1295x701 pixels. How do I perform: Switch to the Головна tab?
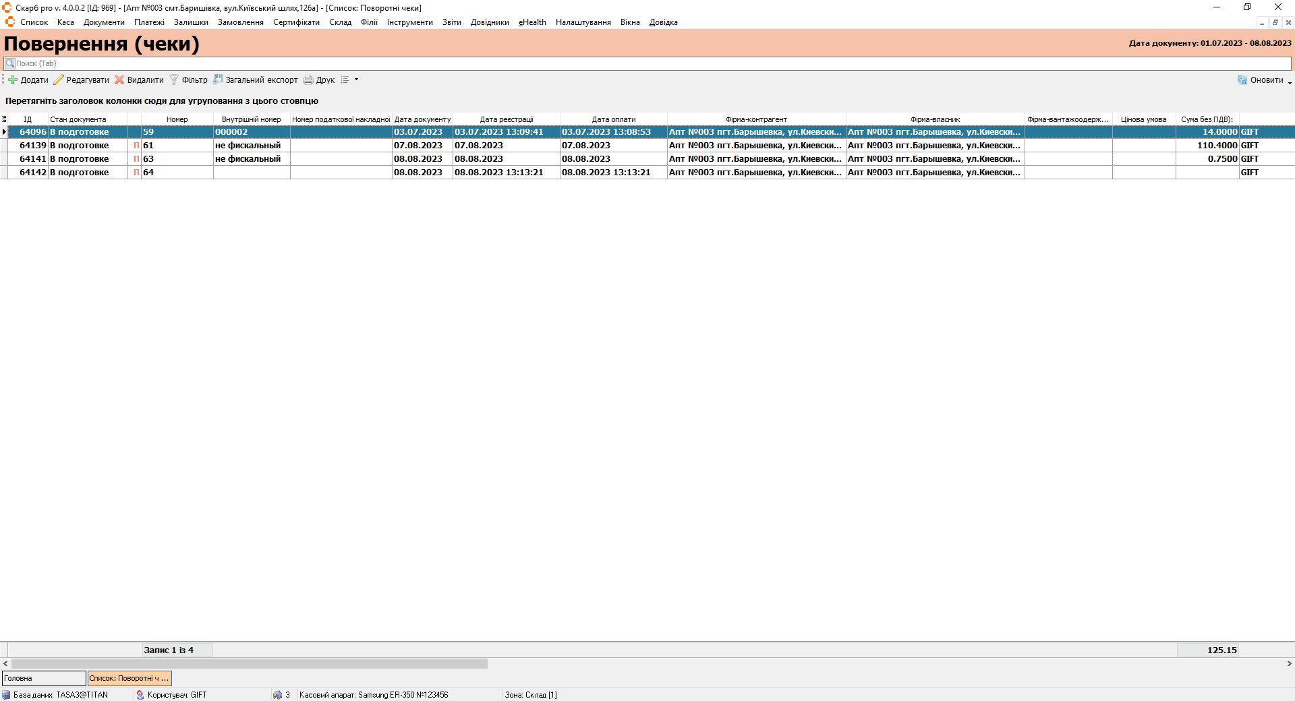coord(44,678)
